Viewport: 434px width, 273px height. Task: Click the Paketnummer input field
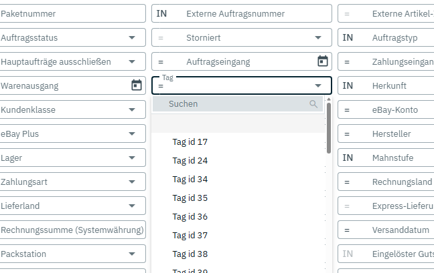tap(72, 13)
